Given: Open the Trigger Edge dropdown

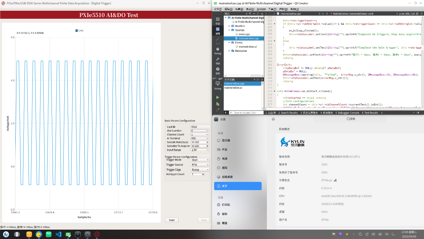Looking at the screenshot, I should pos(200,170).
